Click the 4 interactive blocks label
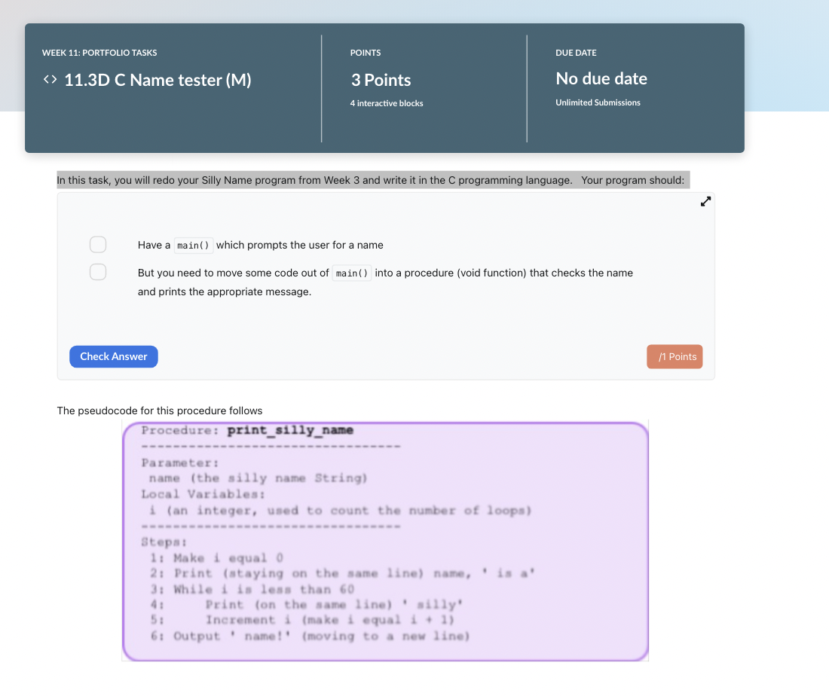Screen dimensions: 829x696 (x=387, y=103)
